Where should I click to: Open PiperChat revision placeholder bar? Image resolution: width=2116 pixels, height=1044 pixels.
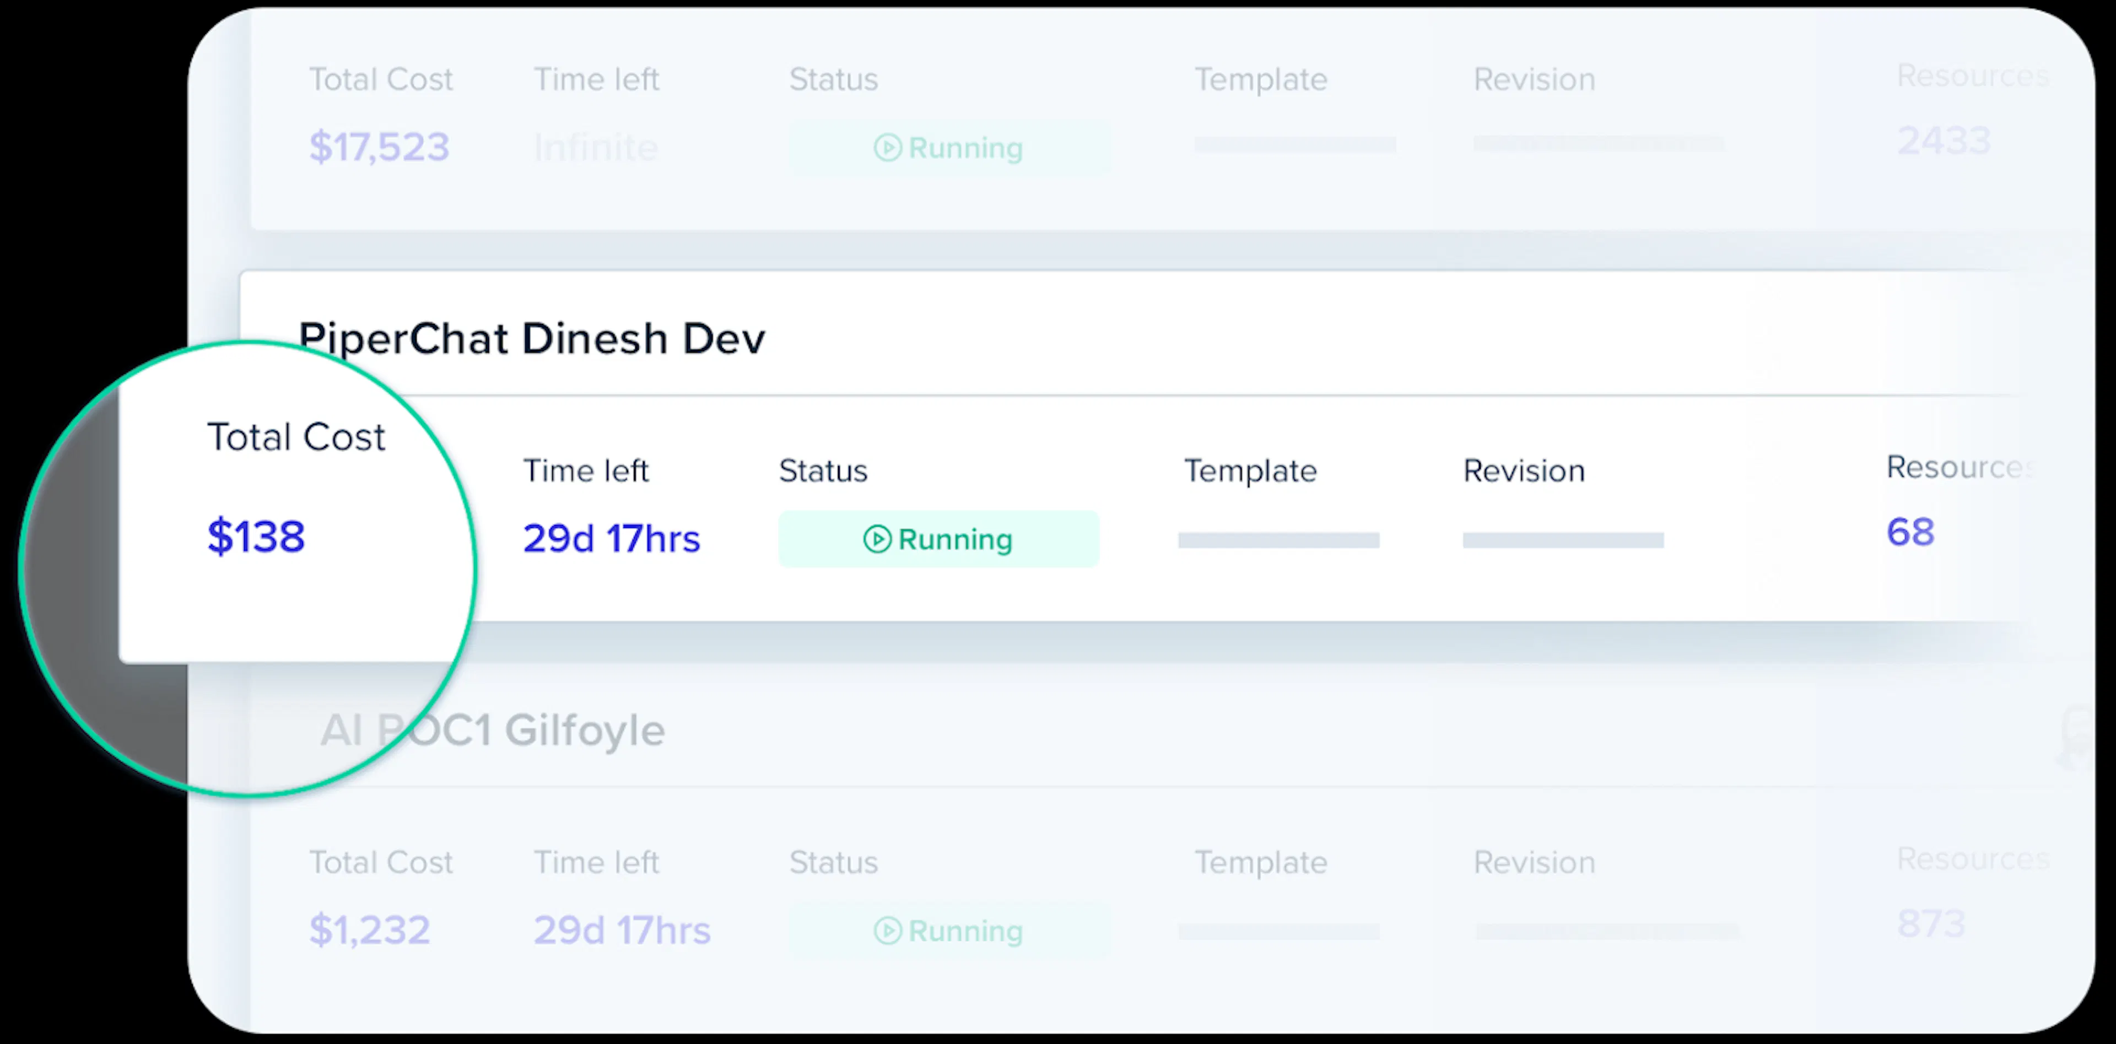coord(1563,540)
